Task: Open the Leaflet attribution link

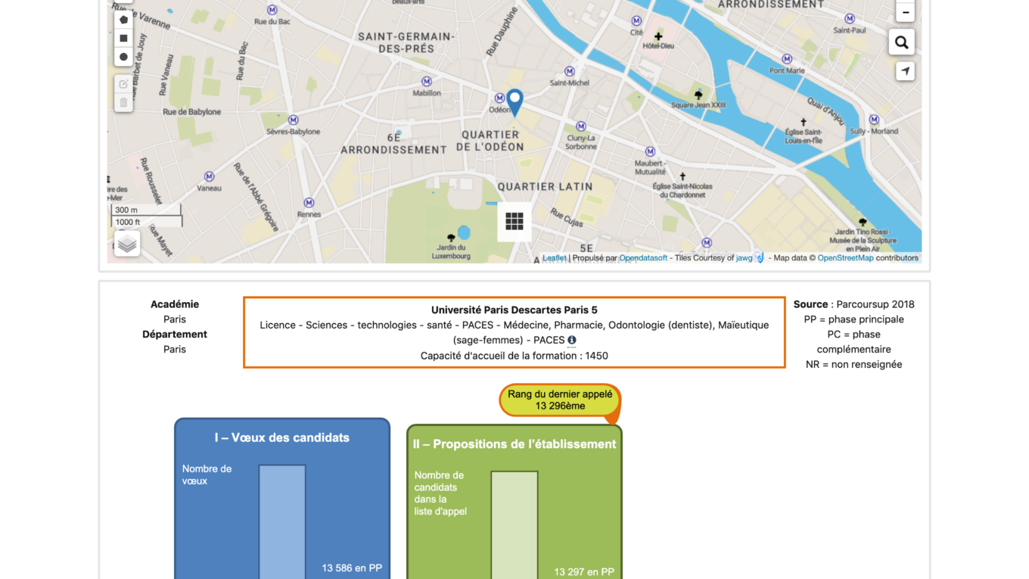Action: (555, 258)
